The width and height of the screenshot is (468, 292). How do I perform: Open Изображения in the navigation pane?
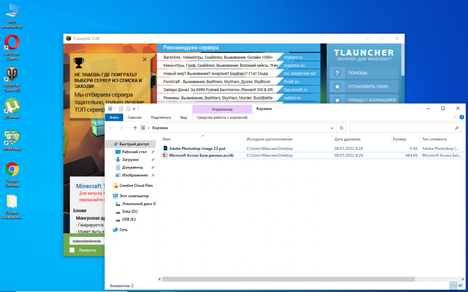tap(135, 175)
